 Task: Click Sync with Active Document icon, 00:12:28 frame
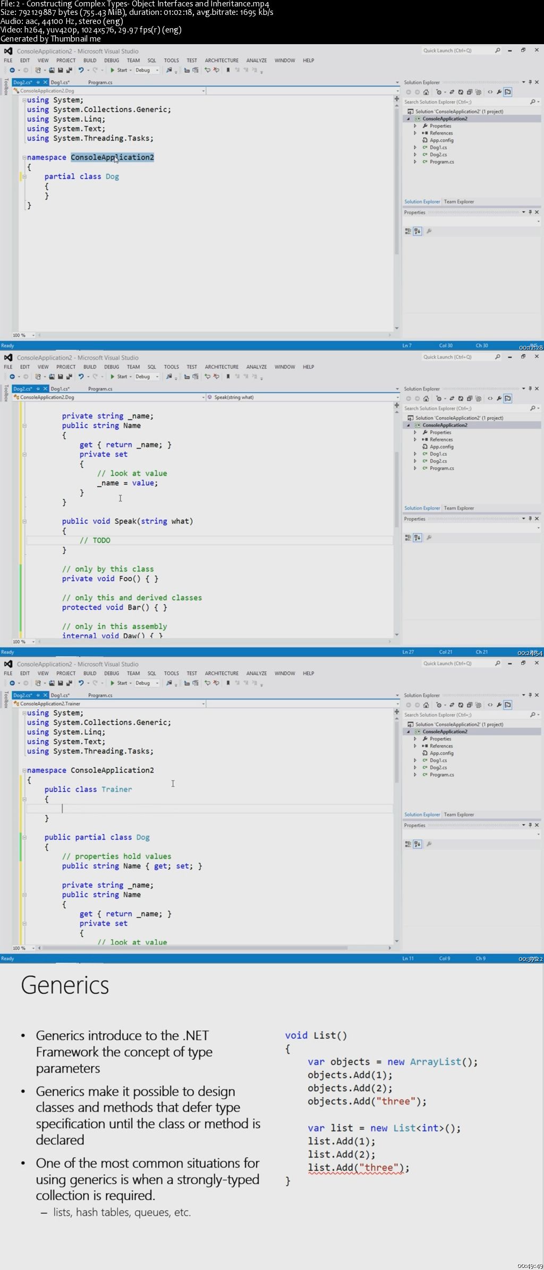click(452, 92)
